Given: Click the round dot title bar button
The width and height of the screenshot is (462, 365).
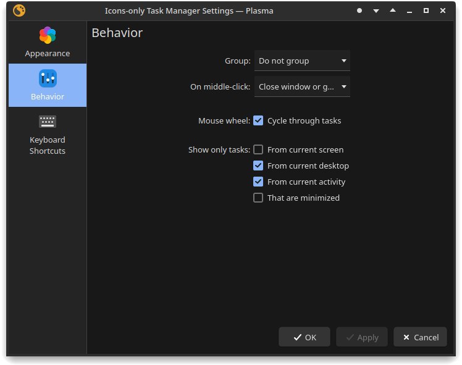Looking at the screenshot, I should (x=359, y=10).
